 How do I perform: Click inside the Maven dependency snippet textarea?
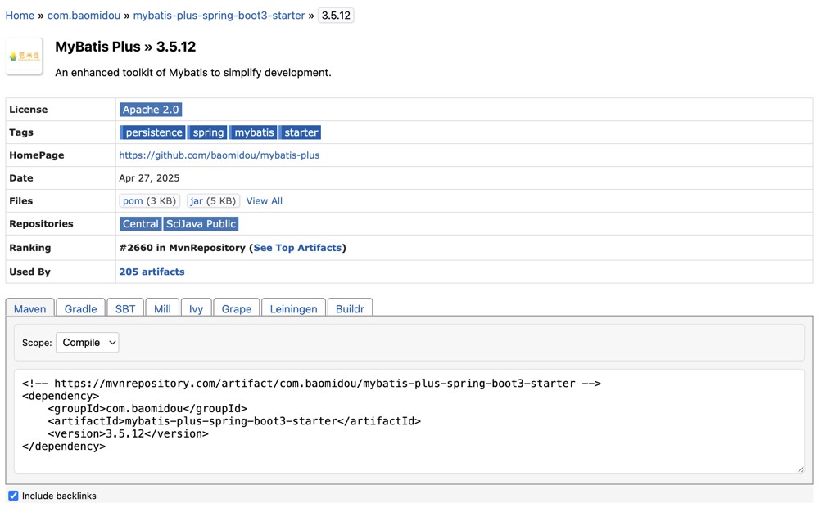point(409,421)
